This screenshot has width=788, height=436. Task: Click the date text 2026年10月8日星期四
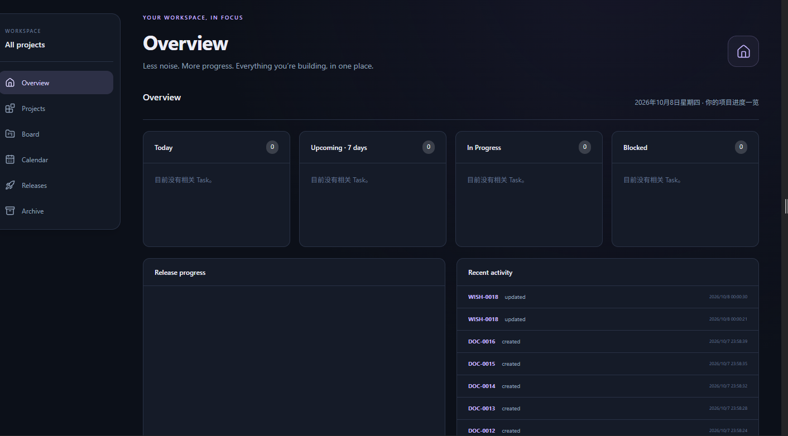click(667, 103)
